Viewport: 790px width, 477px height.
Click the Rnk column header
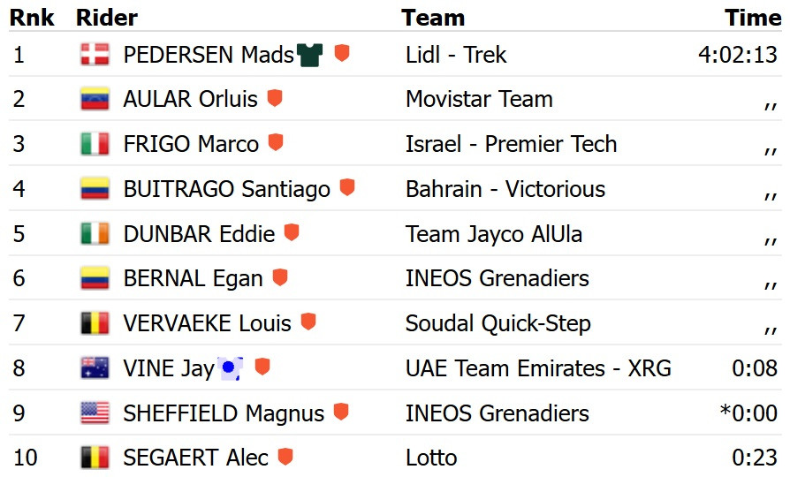tap(31, 18)
